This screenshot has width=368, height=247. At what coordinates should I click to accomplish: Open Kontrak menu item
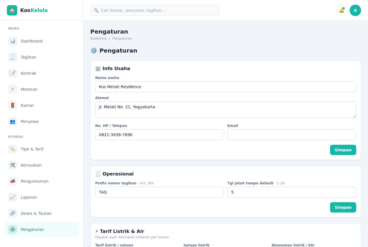pos(41,73)
